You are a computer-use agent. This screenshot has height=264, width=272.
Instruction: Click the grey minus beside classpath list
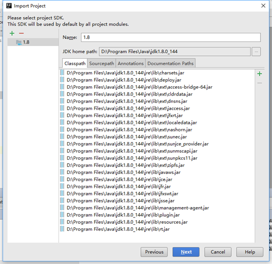point(260,83)
